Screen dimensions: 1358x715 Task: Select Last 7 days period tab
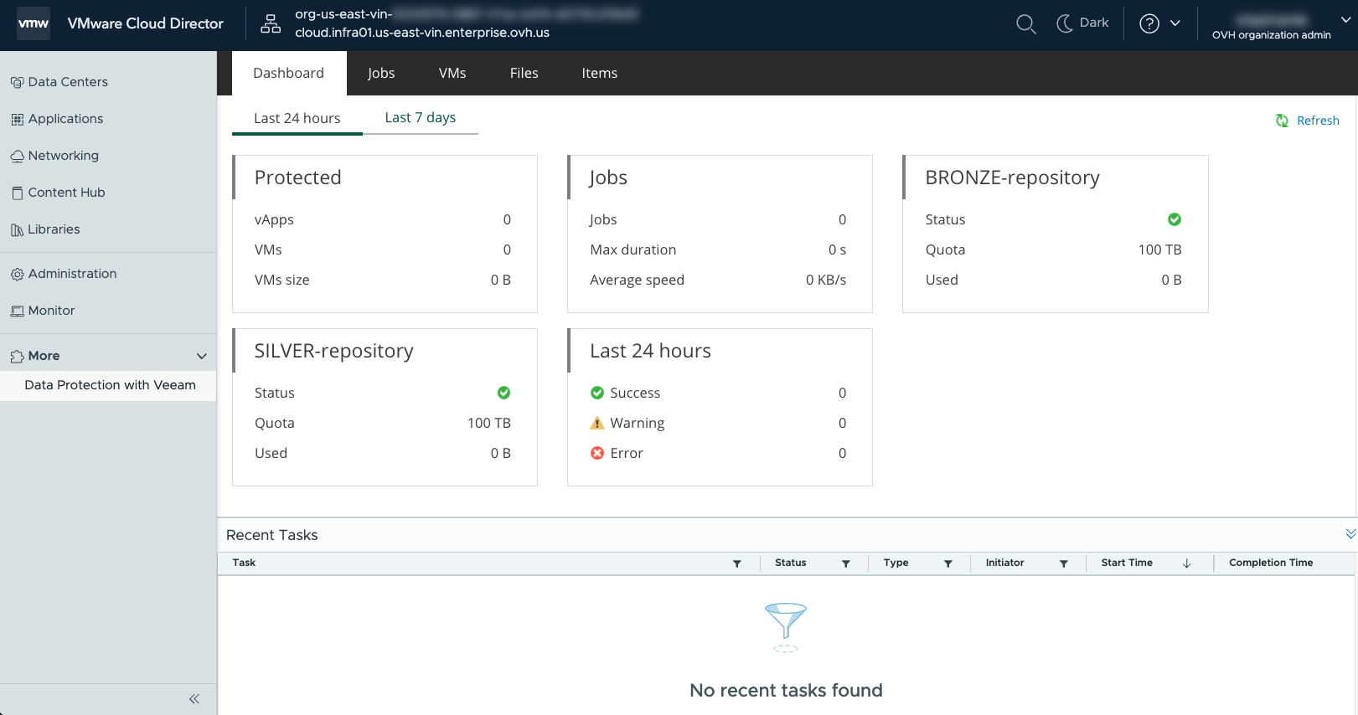(x=421, y=118)
